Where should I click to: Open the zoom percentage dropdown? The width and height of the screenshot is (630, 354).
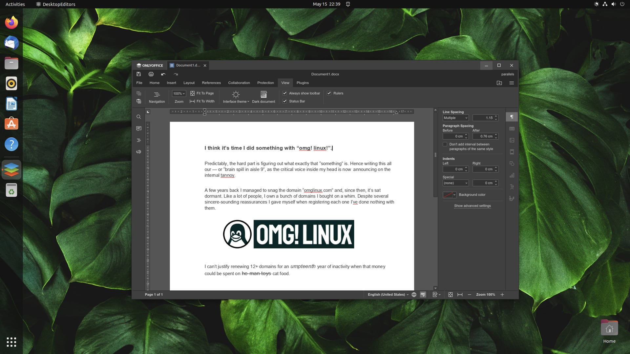point(179,93)
